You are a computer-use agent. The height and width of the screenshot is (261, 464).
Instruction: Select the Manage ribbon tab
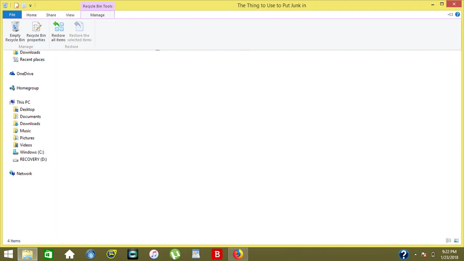pyautogui.click(x=98, y=15)
